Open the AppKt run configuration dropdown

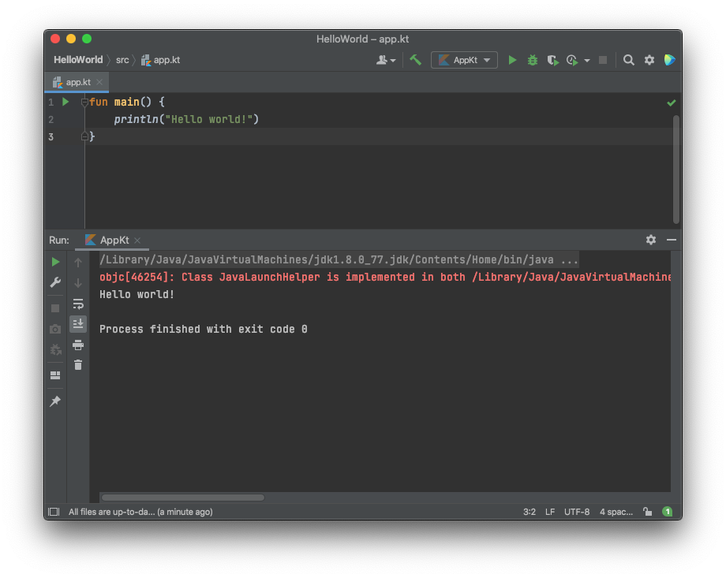click(x=464, y=60)
